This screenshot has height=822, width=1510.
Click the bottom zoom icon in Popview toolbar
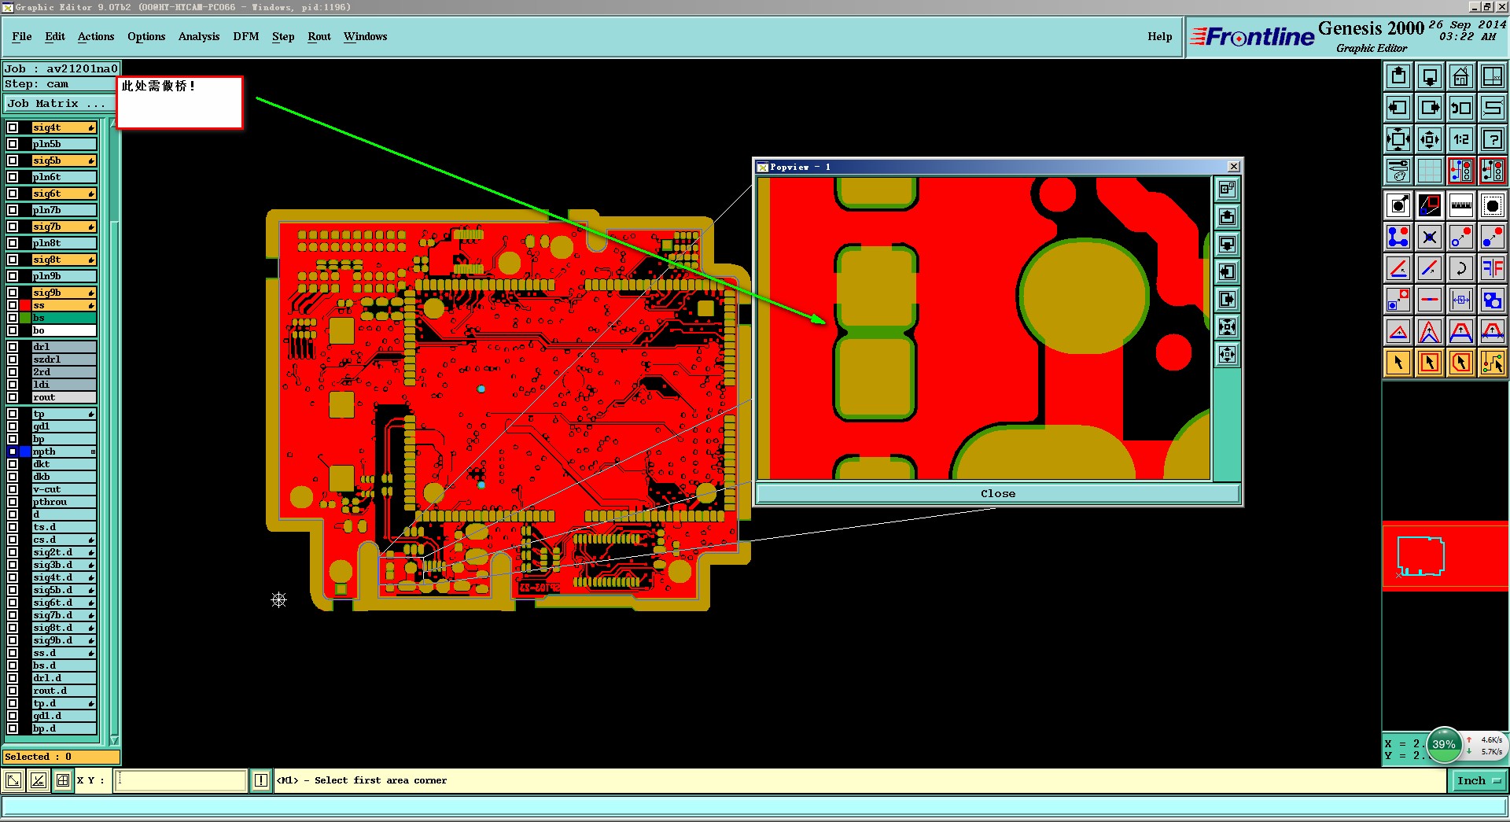1228,355
